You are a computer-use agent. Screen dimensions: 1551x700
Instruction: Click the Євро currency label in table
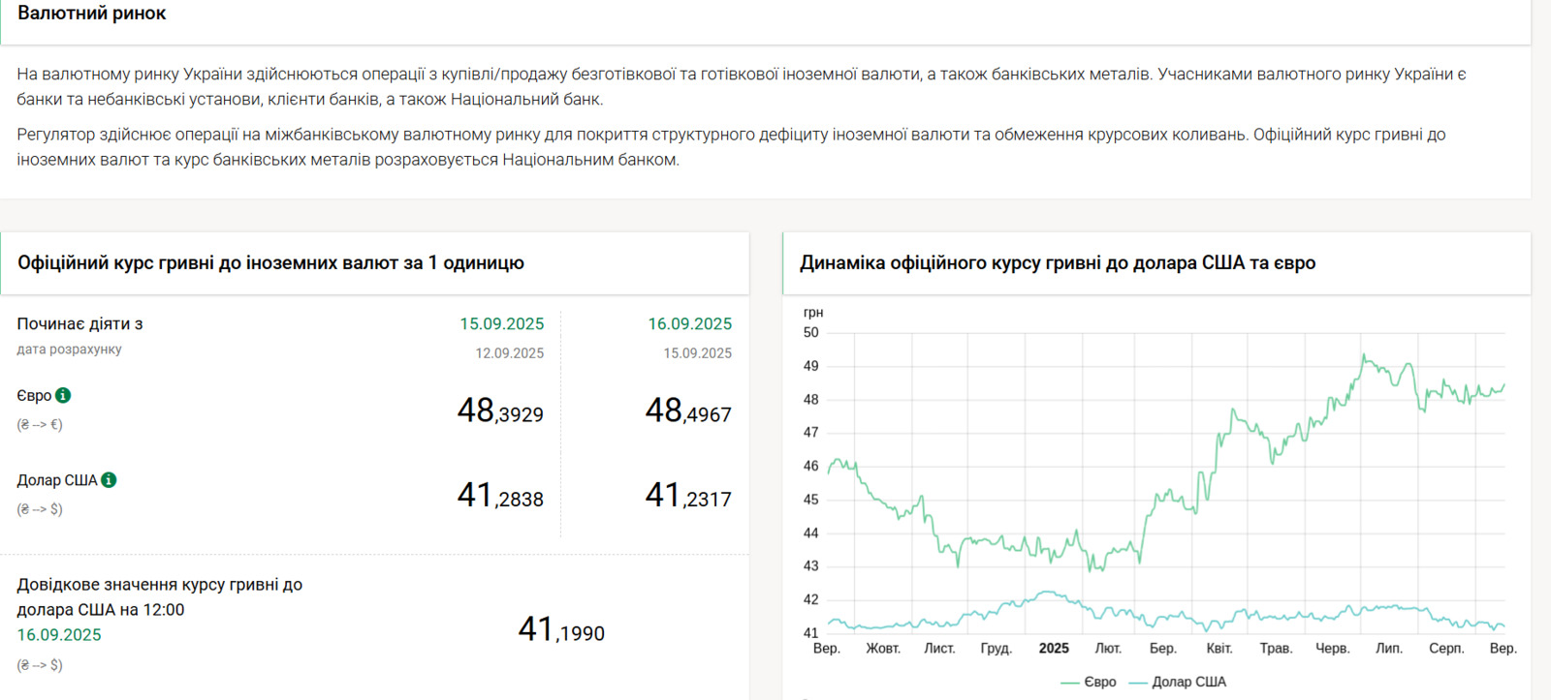tap(34, 395)
